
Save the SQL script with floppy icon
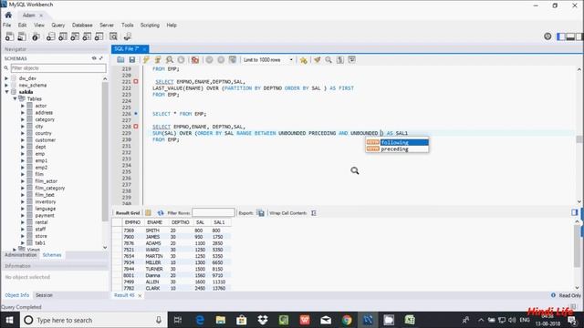pos(131,59)
